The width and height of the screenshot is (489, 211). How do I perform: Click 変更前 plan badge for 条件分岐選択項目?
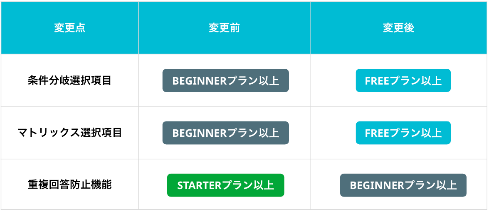point(225,80)
